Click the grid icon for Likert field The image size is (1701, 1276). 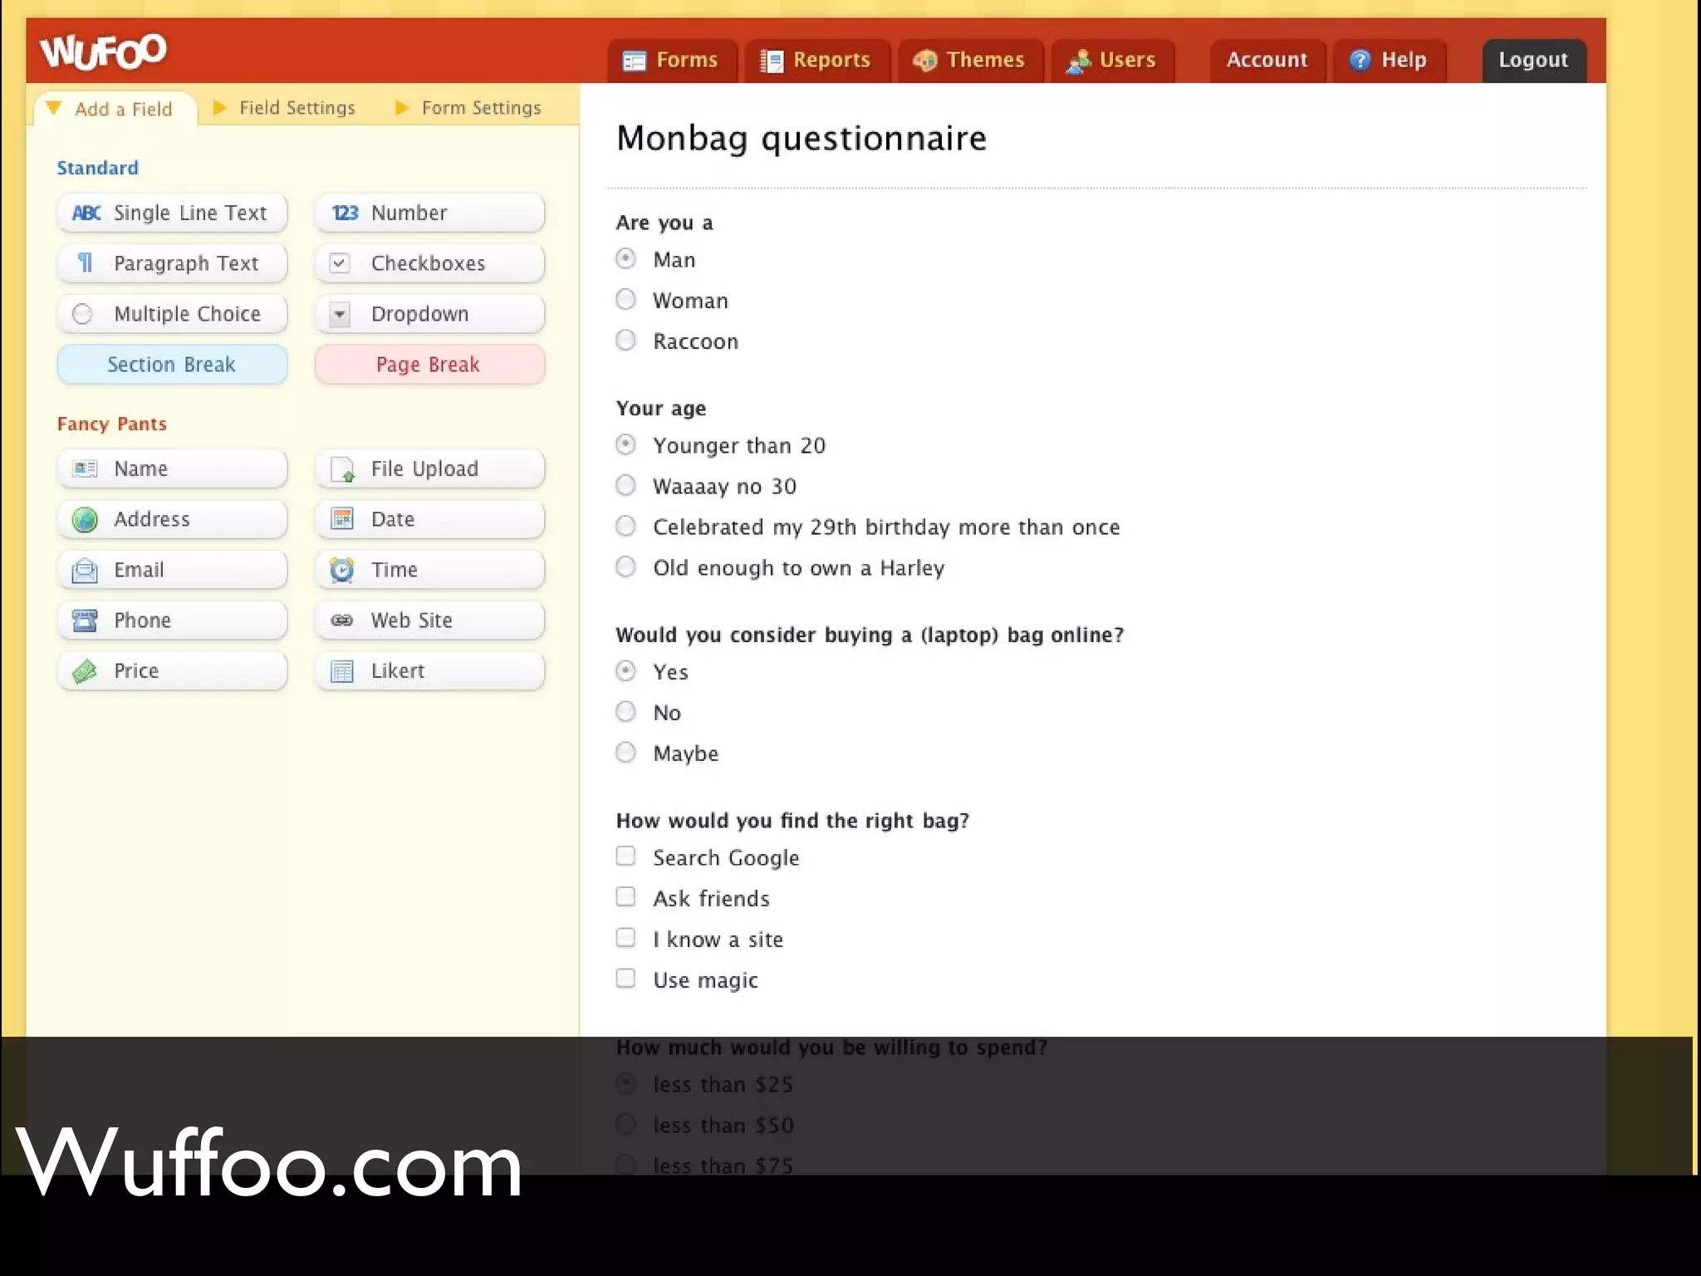coord(342,671)
